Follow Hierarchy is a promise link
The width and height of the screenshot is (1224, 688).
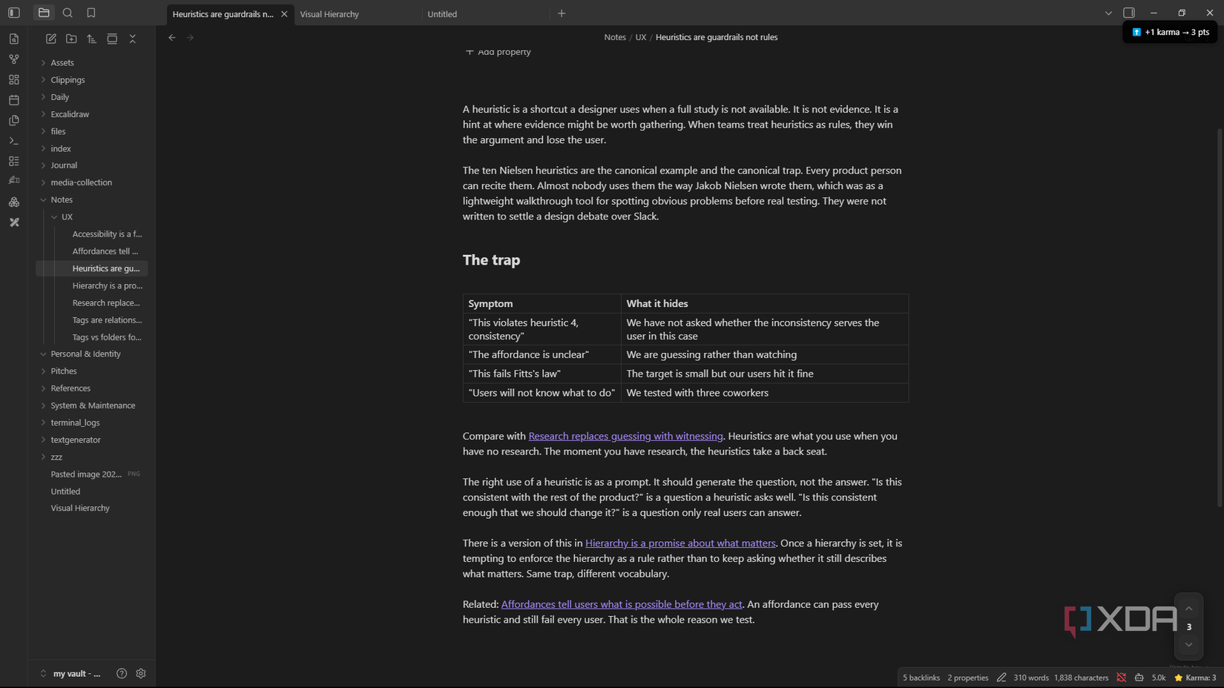(680, 543)
